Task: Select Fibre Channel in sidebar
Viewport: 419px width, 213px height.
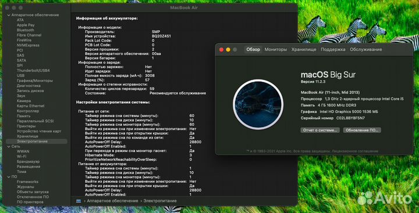Action: (x=29, y=35)
